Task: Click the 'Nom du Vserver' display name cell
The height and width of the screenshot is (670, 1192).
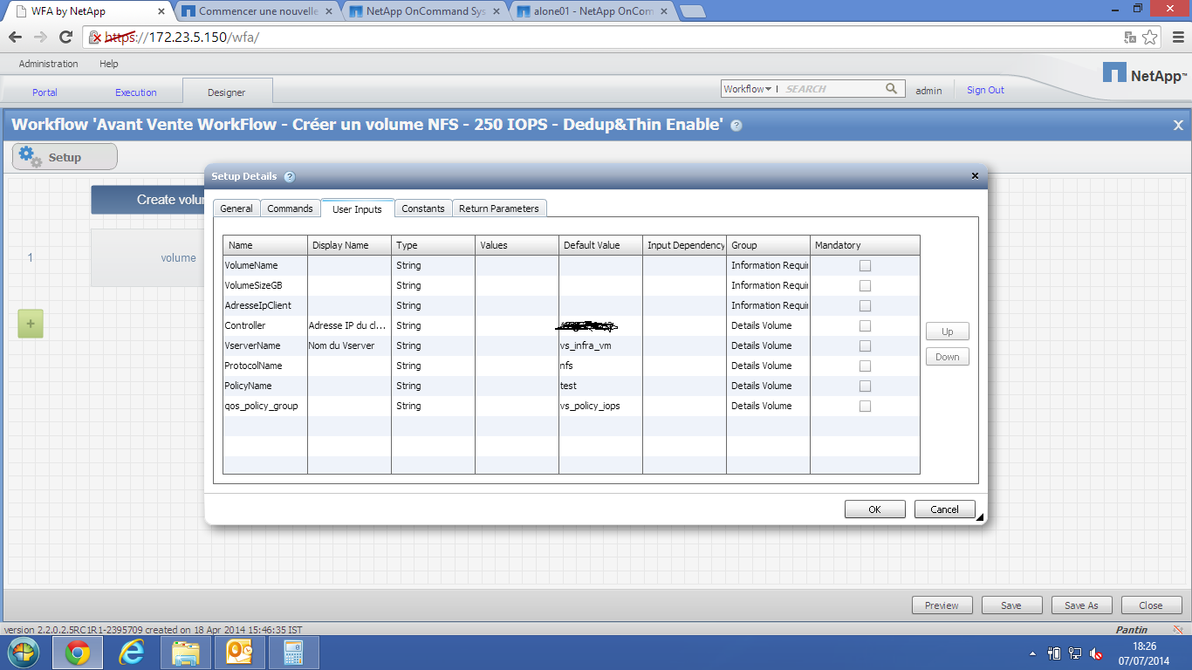Action: (349, 345)
